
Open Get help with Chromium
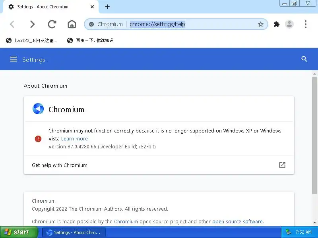(159, 165)
